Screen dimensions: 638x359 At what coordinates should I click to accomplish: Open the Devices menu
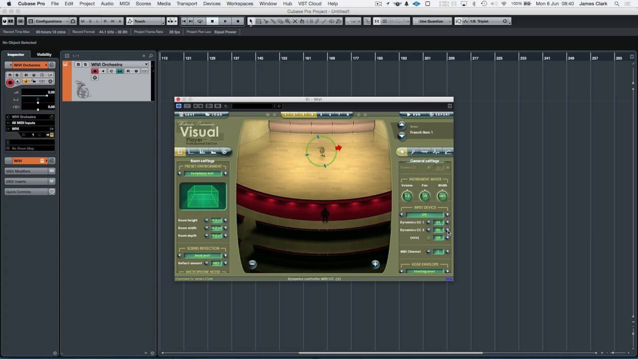(211, 3)
